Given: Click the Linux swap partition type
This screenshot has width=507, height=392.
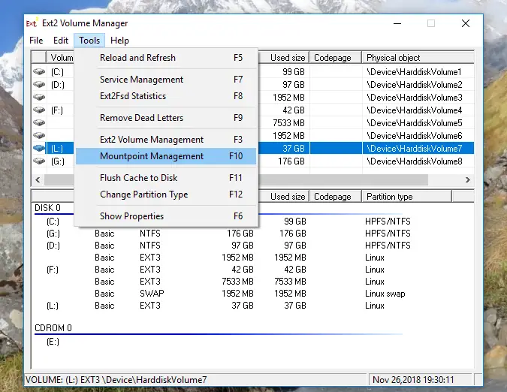Looking at the screenshot, I should coord(385,294).
